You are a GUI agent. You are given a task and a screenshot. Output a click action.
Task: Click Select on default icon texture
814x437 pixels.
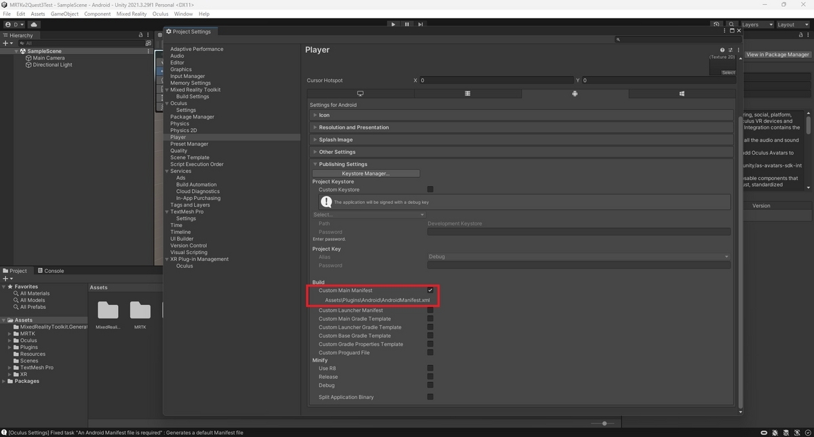pyautogui.click(x=729, y=72)
